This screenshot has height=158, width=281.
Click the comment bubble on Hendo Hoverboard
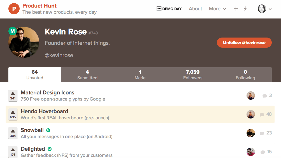coord(262,114)
